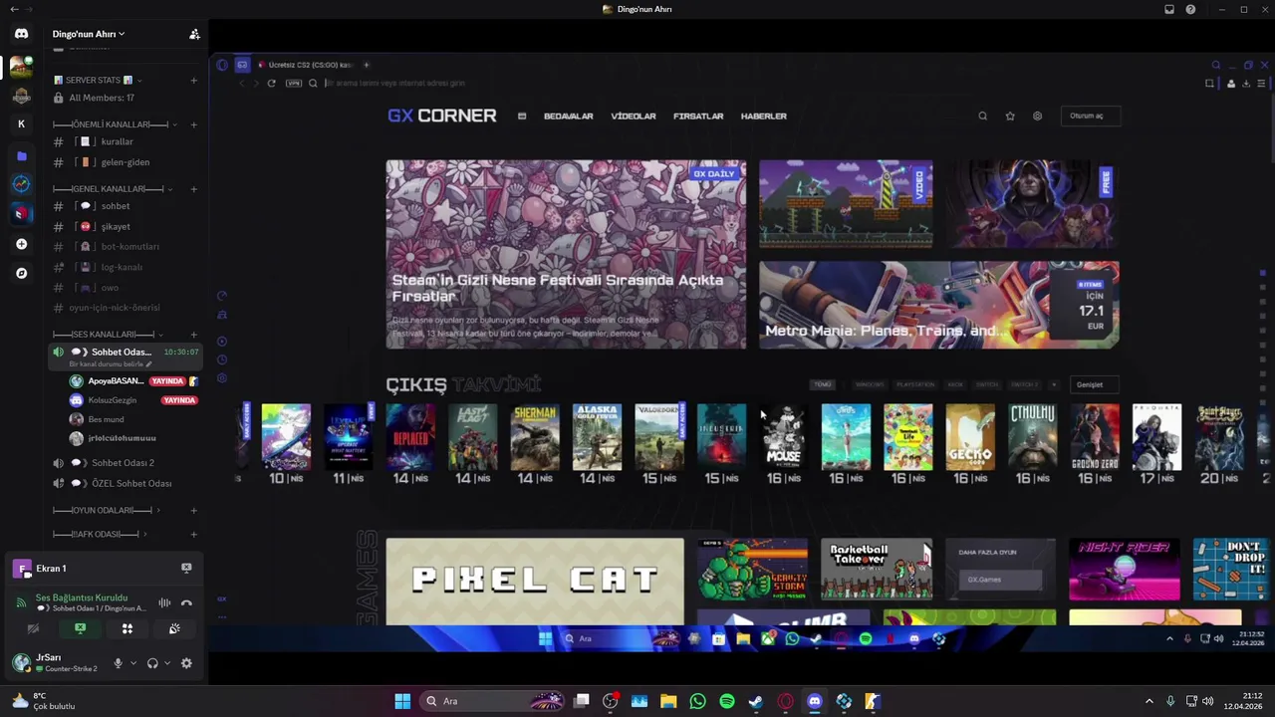
Task: Expand AFK ODASI category
Action: [x=101, y=534]
